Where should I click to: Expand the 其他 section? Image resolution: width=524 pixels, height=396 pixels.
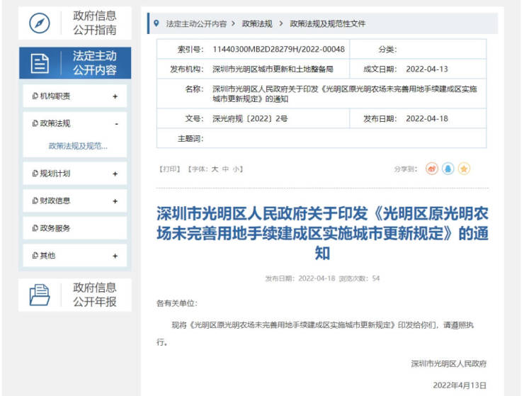115,256
